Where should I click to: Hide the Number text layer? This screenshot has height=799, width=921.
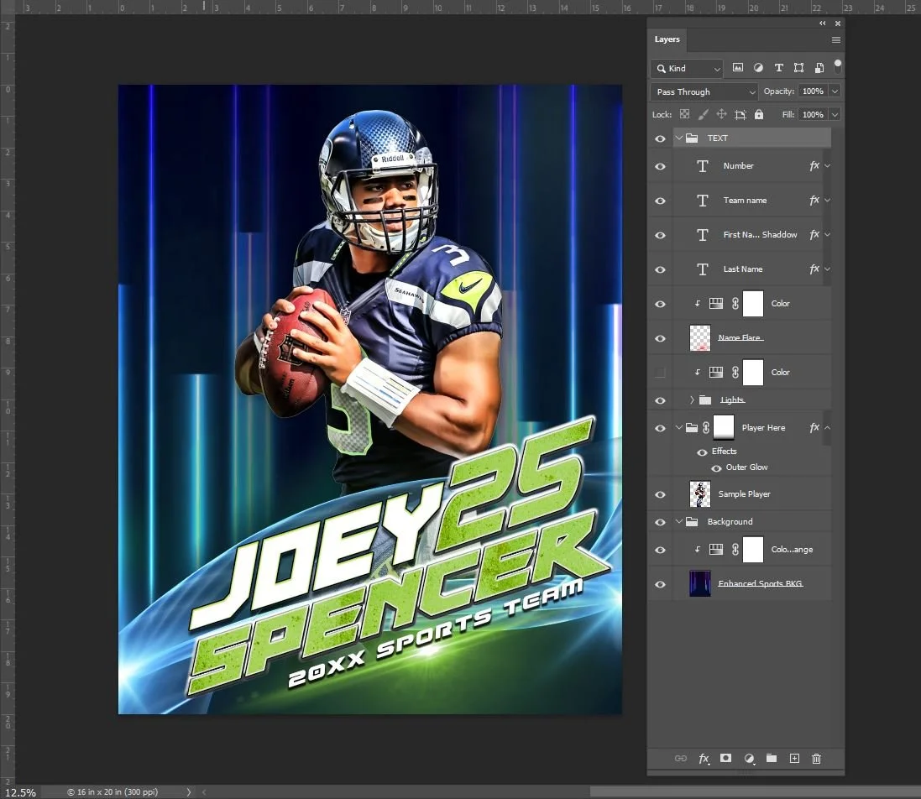[660, 166]
